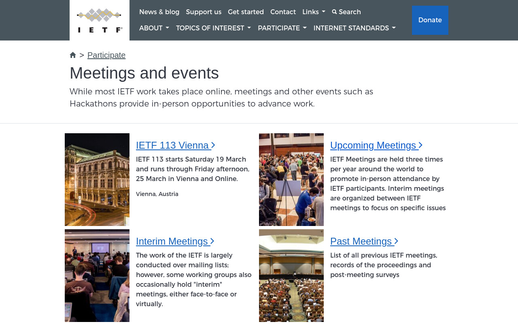Image resolution: width=518 pixels, height=324 pixels.
Task: Expand the Links dropdown
Action: point(314,12)
